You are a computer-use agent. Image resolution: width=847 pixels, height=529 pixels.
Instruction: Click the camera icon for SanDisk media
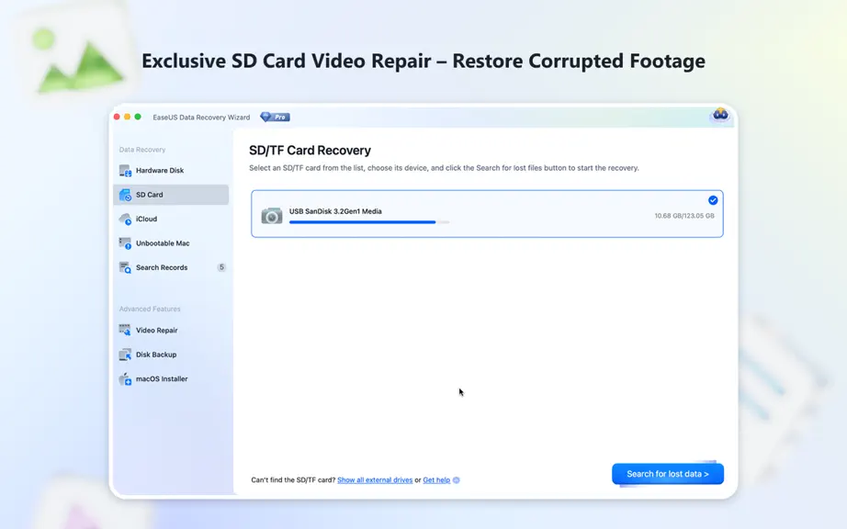272,216
